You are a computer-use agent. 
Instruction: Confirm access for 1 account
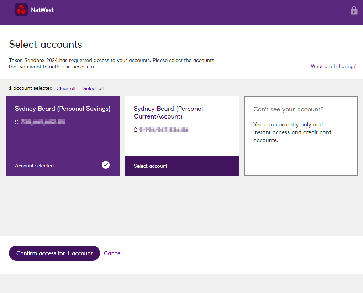[x=54, y=253]
